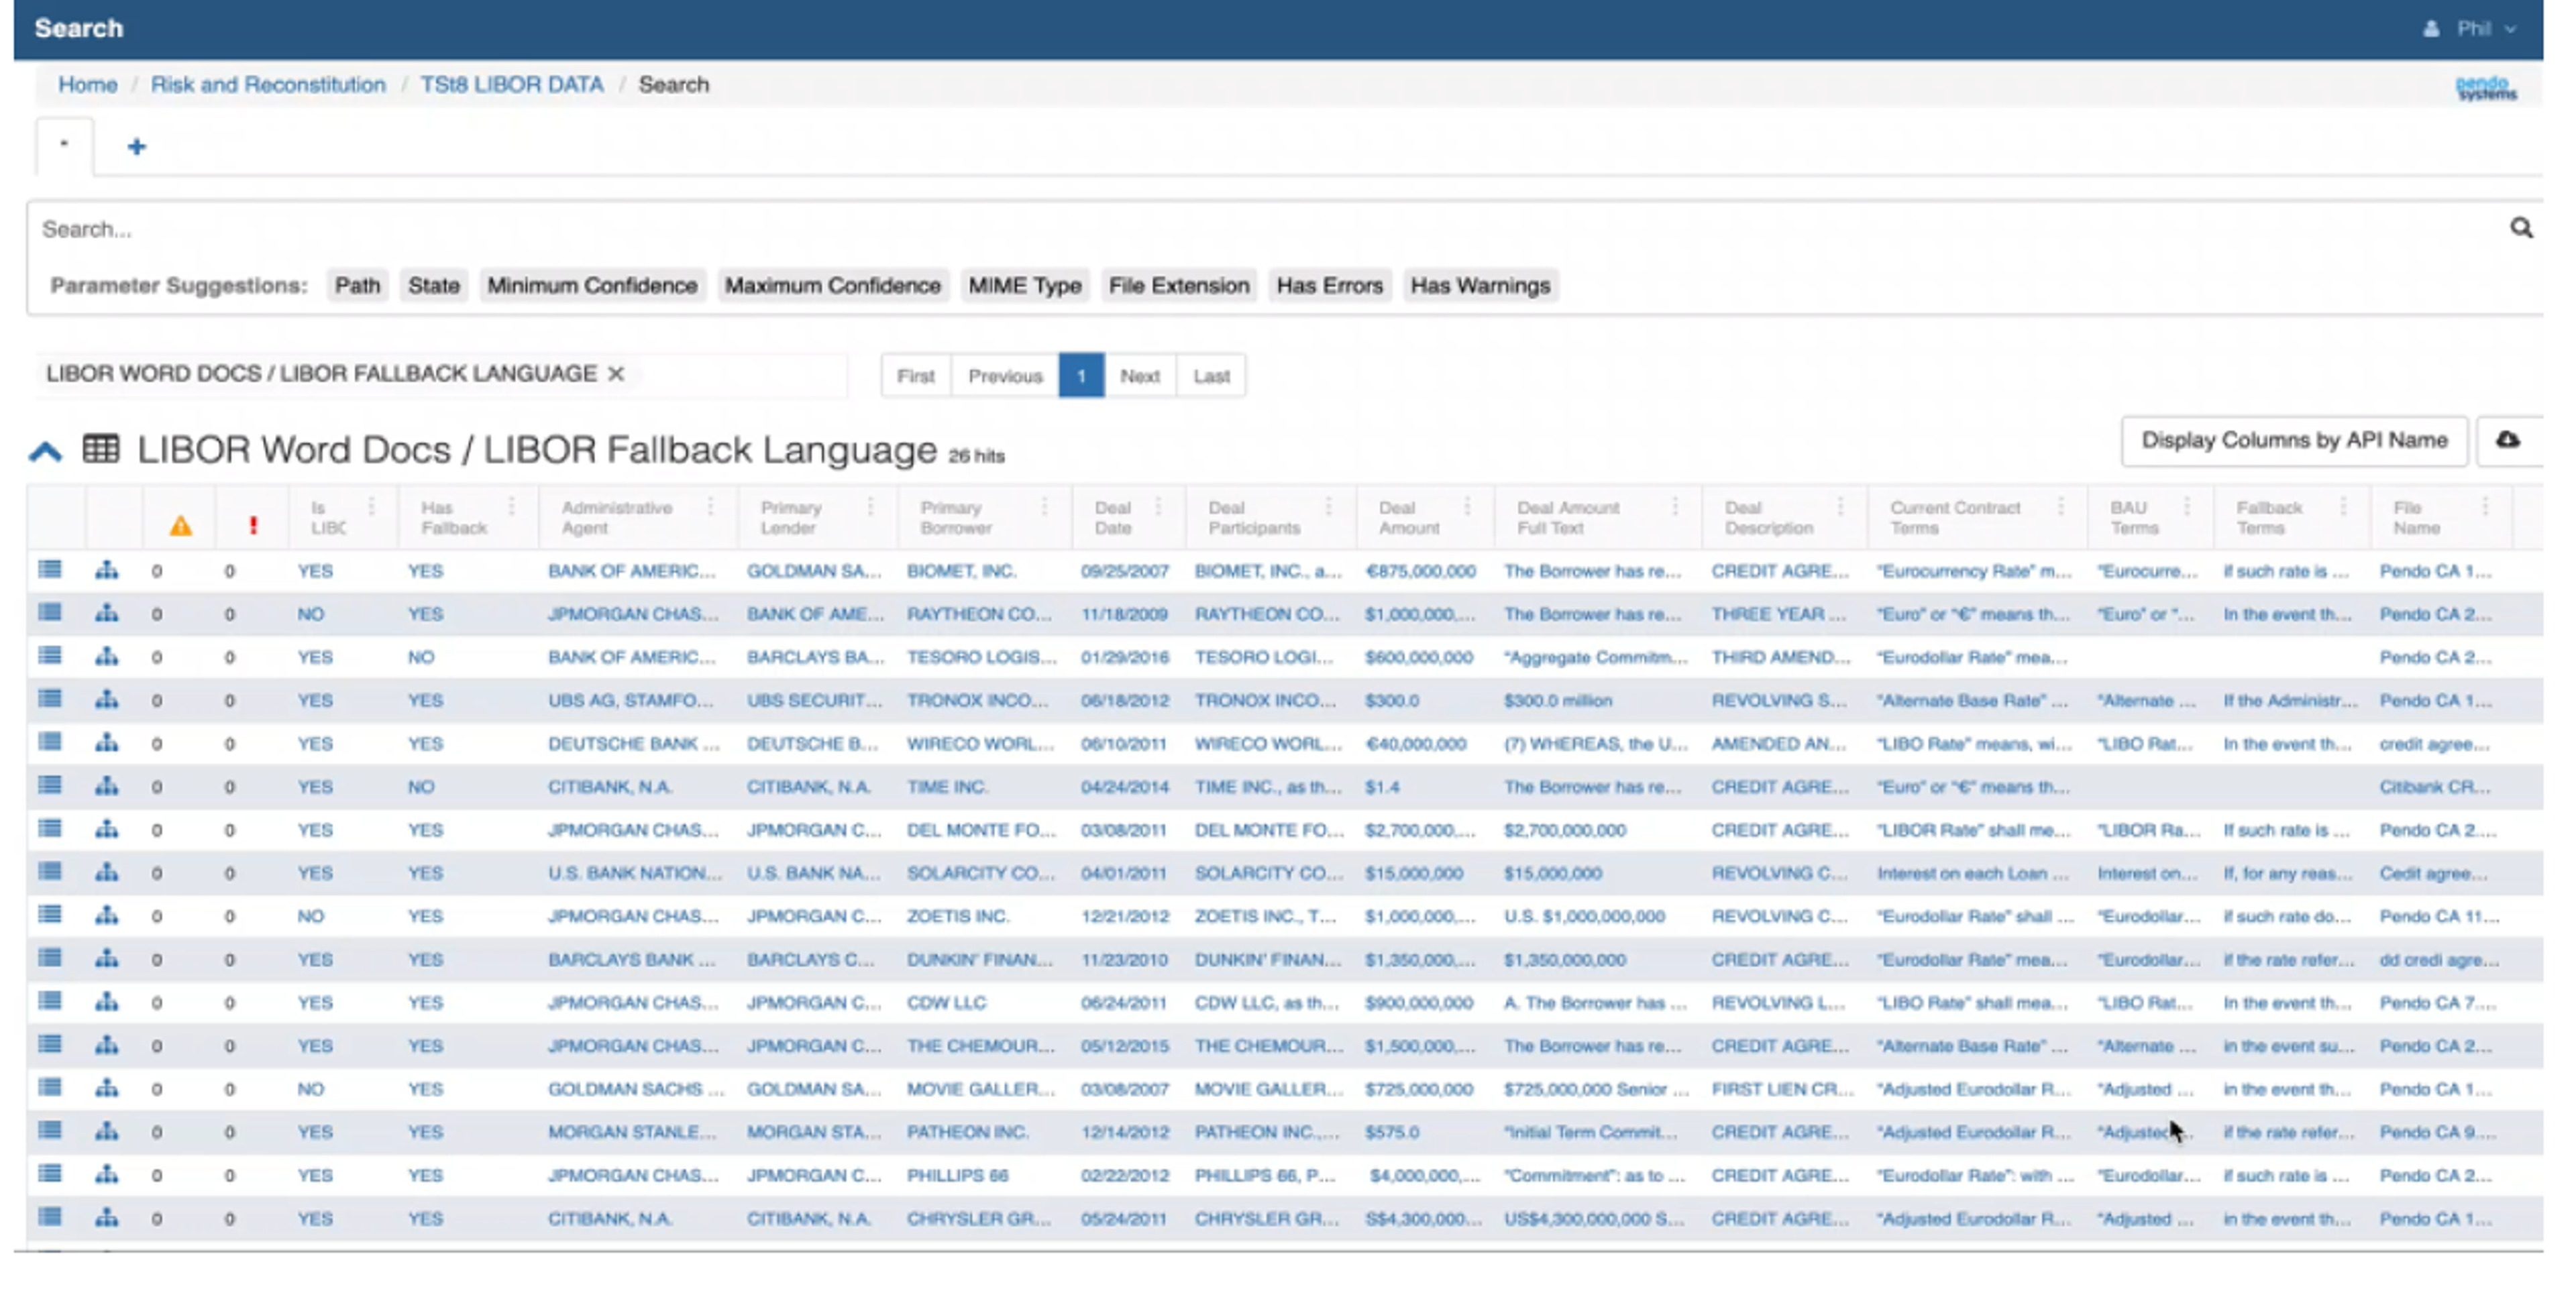Open details list icon for TESORO LOGIS row
This screenshot has height=1299, width=2576.
49,656
